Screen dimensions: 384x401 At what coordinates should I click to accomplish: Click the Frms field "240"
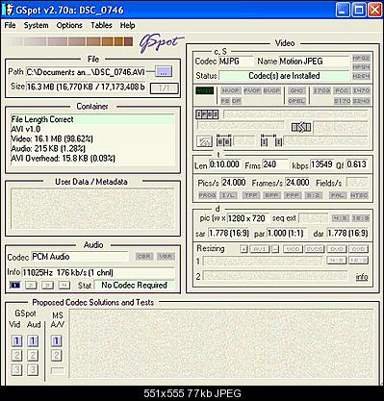coord(275,164)
